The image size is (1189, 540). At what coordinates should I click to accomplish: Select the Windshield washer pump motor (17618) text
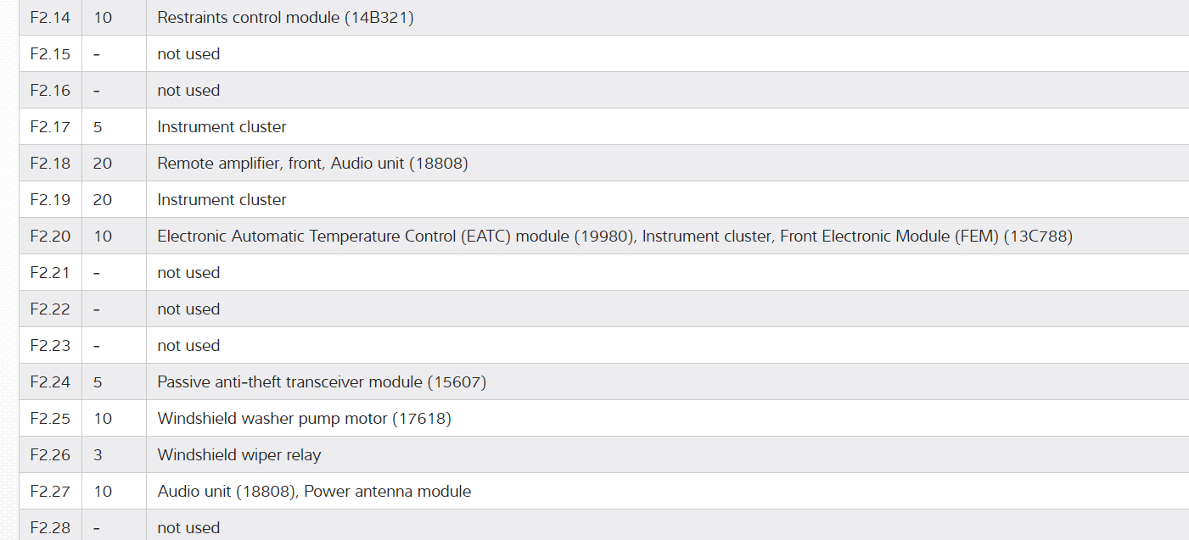pos(304,418)
